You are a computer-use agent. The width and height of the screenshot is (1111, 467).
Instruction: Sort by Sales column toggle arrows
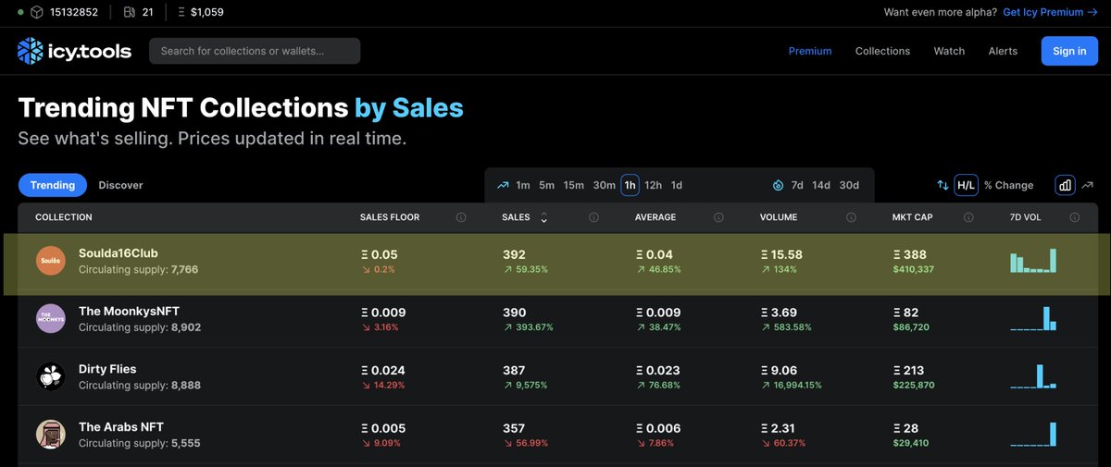pyautogui.click(x=543, y=217)
